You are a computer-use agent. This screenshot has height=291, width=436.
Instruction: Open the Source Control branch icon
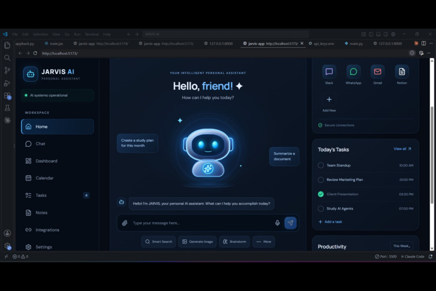click(x=7, y=70)
